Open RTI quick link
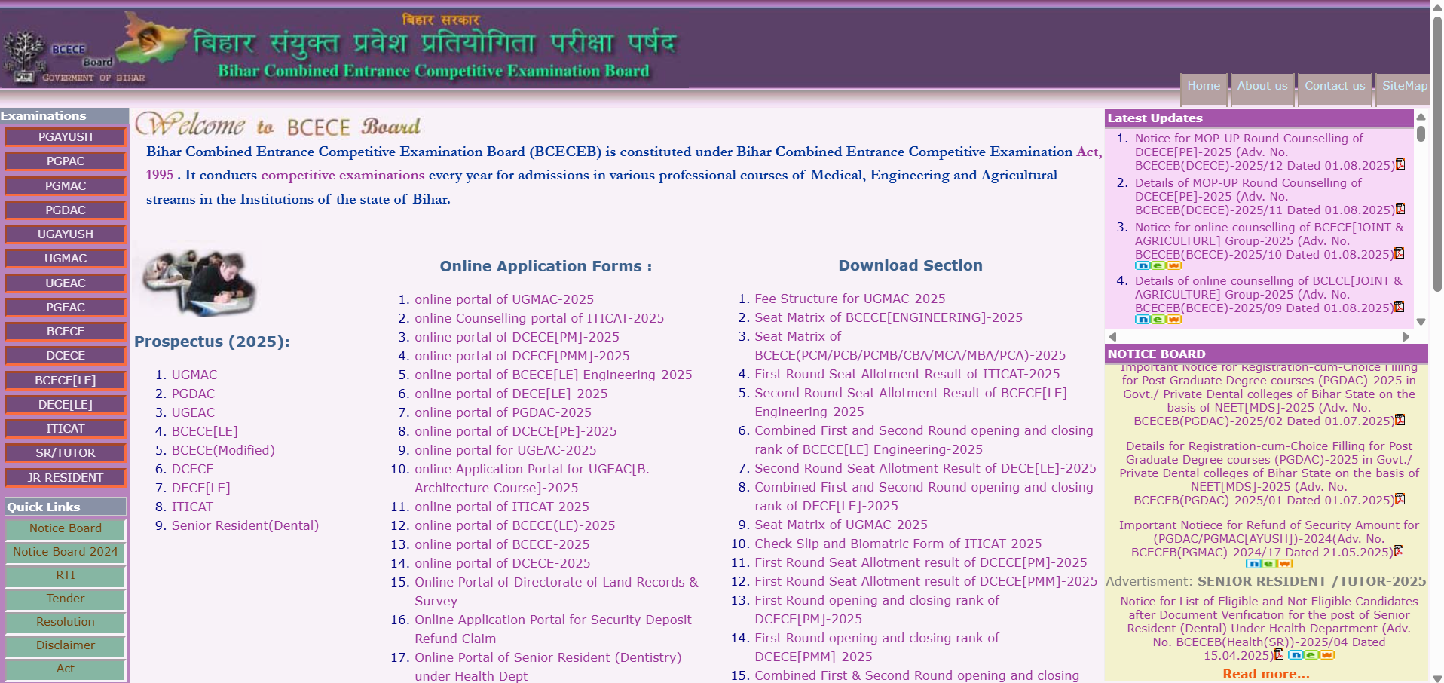Viewport: 1444px width, 683px height. coord(66,575)
